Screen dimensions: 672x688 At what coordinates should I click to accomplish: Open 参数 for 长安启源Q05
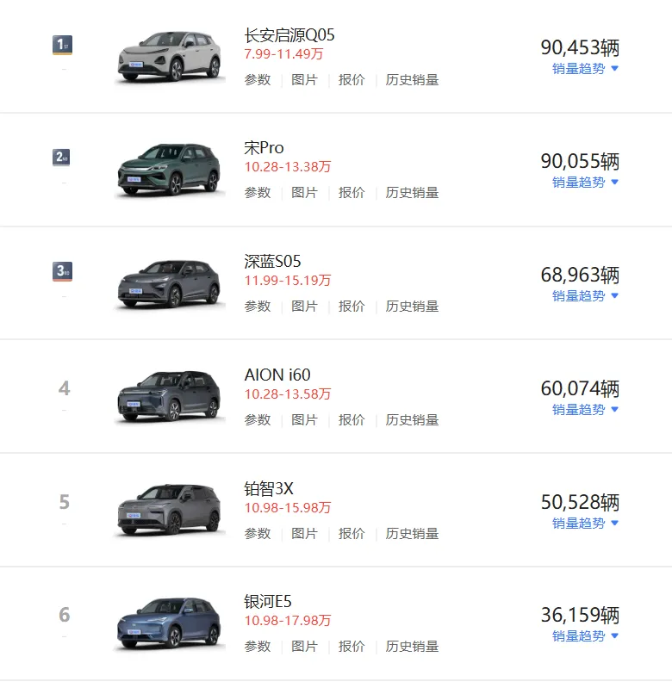point(258,80)
